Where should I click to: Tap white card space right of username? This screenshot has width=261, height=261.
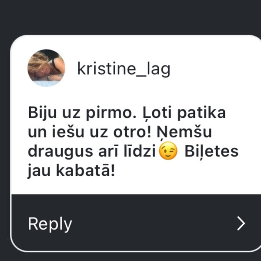tap(215, 69)
